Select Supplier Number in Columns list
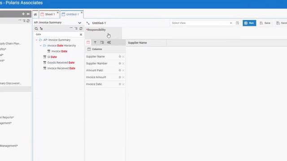Viewport: 287px width, 161px height. click(97, 64)
